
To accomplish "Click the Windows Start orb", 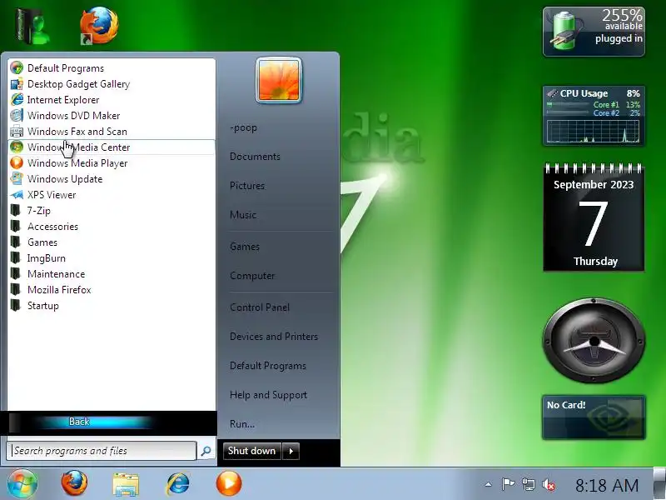I will (x=22, y=484).
